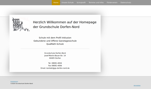Select Schulprofil in the navigation bar

pyautogui.click(x=81, y=3)
